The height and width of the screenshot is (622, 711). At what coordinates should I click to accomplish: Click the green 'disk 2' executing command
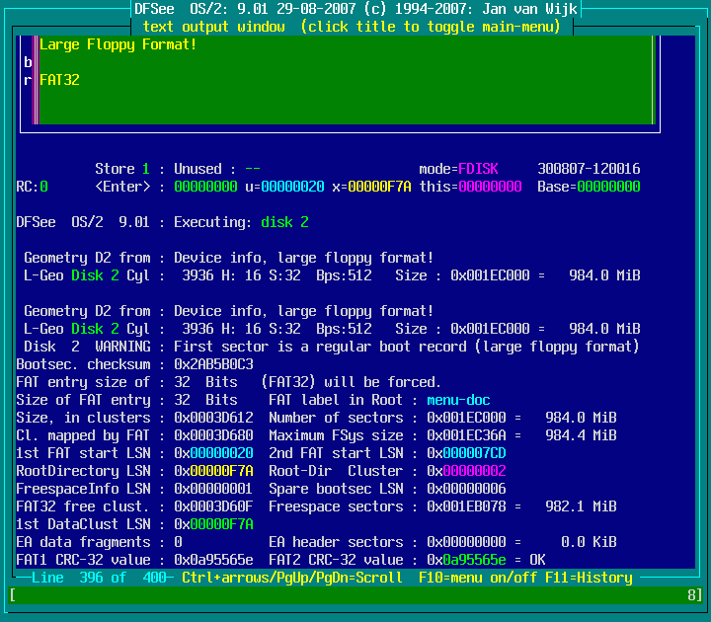pyautogui.click(x=284, y=222)
